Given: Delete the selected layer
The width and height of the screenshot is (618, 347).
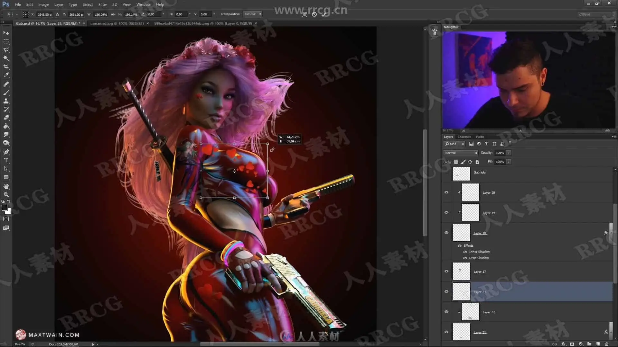Looking at the screenshot, I should point(606,344).
